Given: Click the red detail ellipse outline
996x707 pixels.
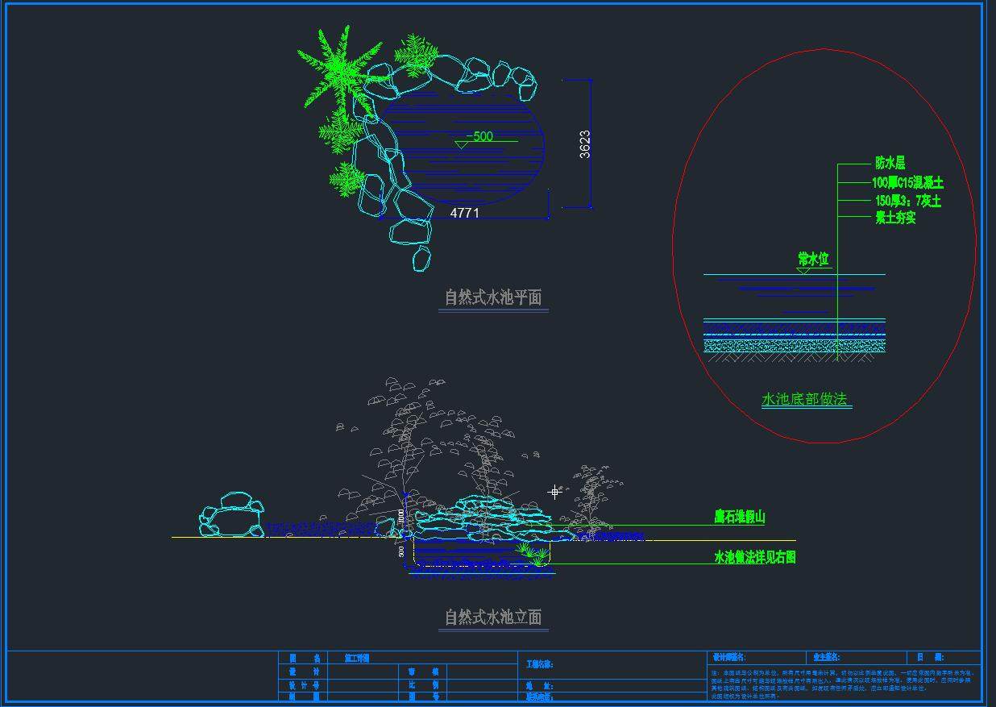Looking at the screenshot, I should [674, 242].
